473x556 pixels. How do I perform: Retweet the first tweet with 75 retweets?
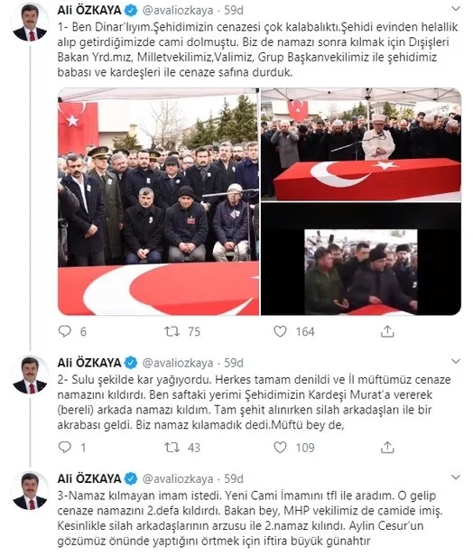(172, 331)
